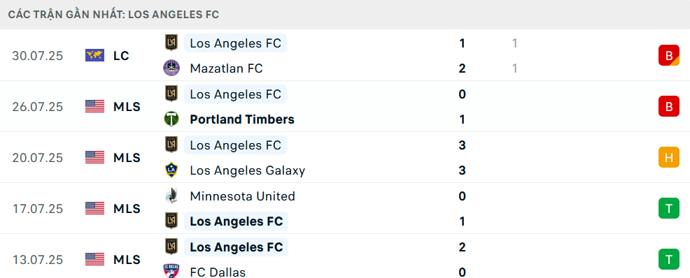690x278 pixels.
Task: Click the orange H draw badge
Action: [x=669, y=157]
